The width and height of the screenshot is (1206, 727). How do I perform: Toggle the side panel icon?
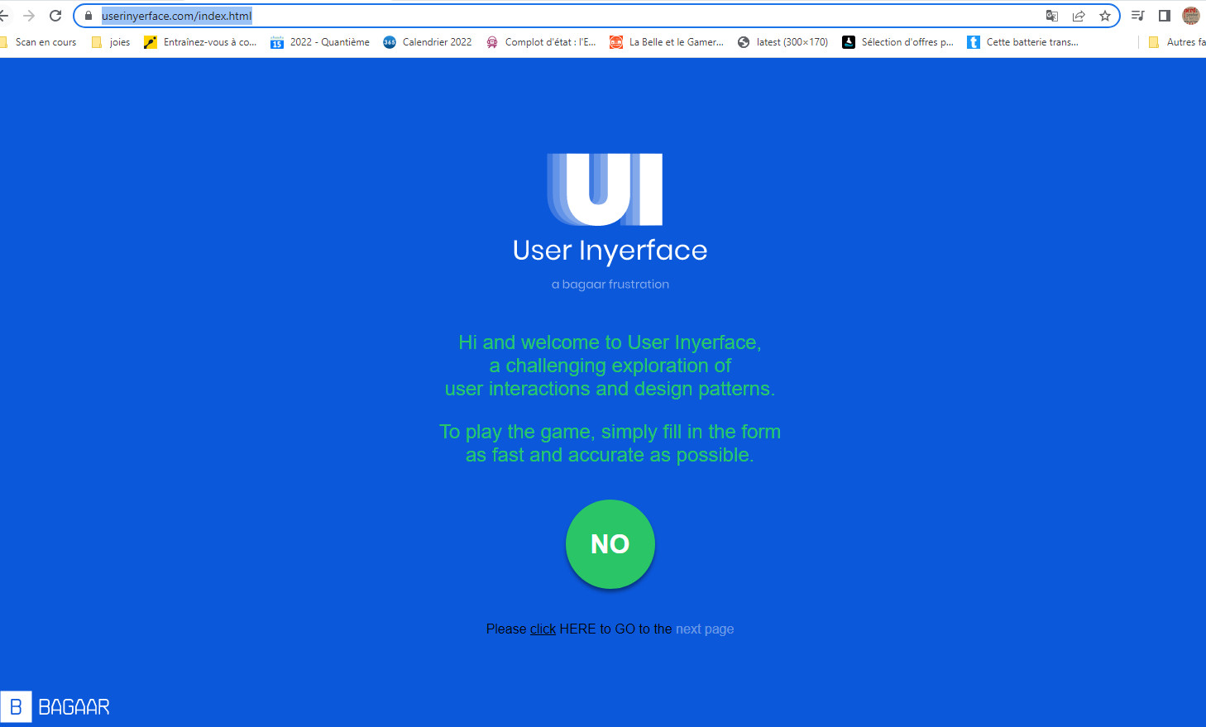1165,16
